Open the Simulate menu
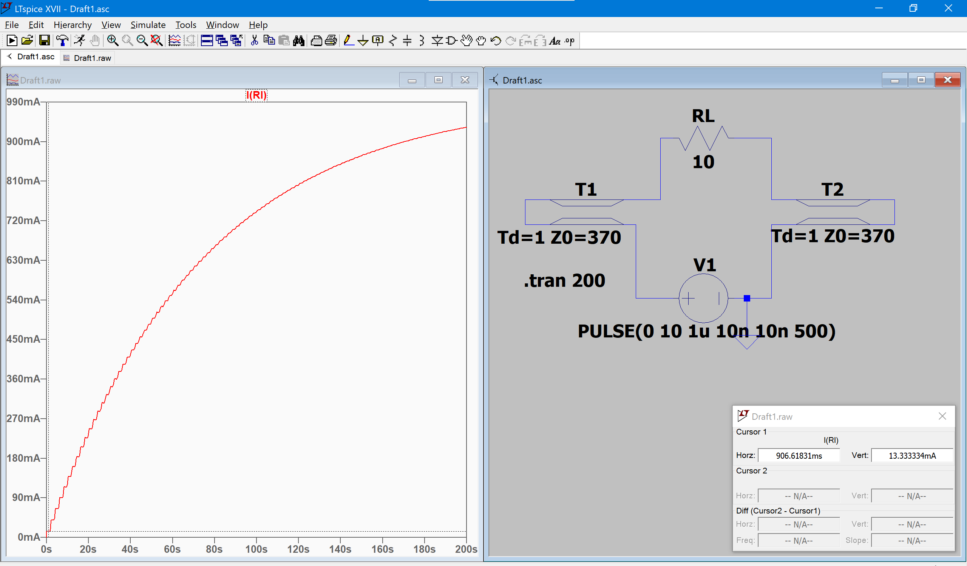Image resolution: width=967 pixels, height=566 pixels. pos(148,25)
